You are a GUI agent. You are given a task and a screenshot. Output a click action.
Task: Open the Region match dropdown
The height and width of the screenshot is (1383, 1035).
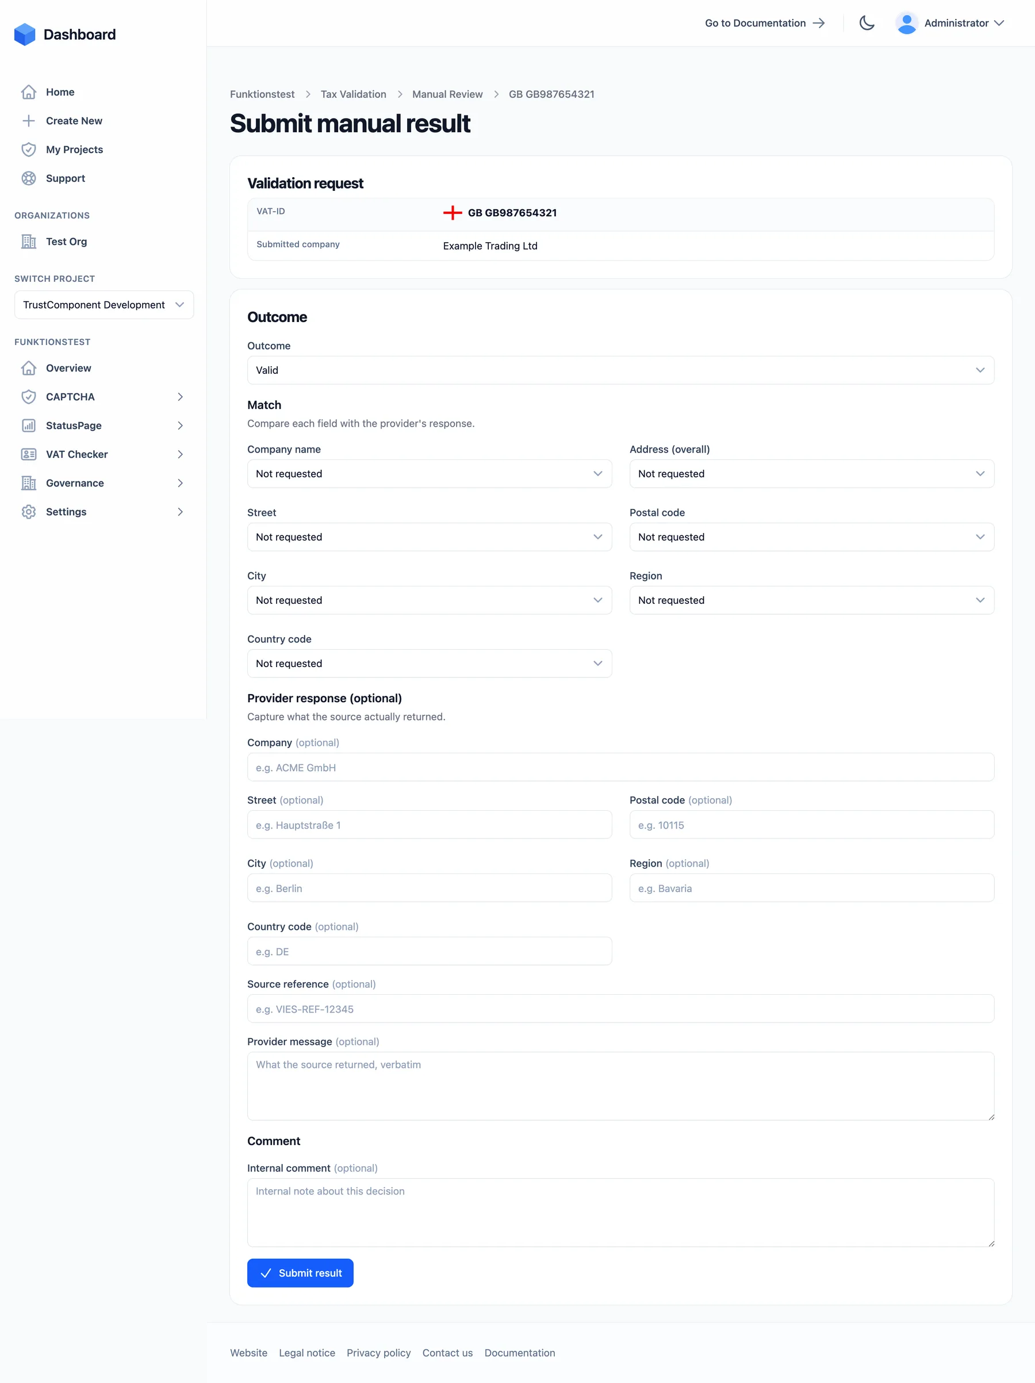pos(812,600)
